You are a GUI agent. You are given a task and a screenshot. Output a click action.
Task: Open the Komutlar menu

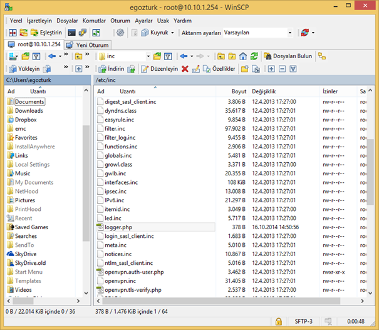click(94, 21)
